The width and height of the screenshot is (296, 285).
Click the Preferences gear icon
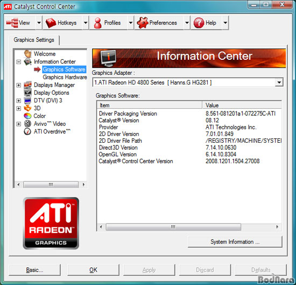143,23
